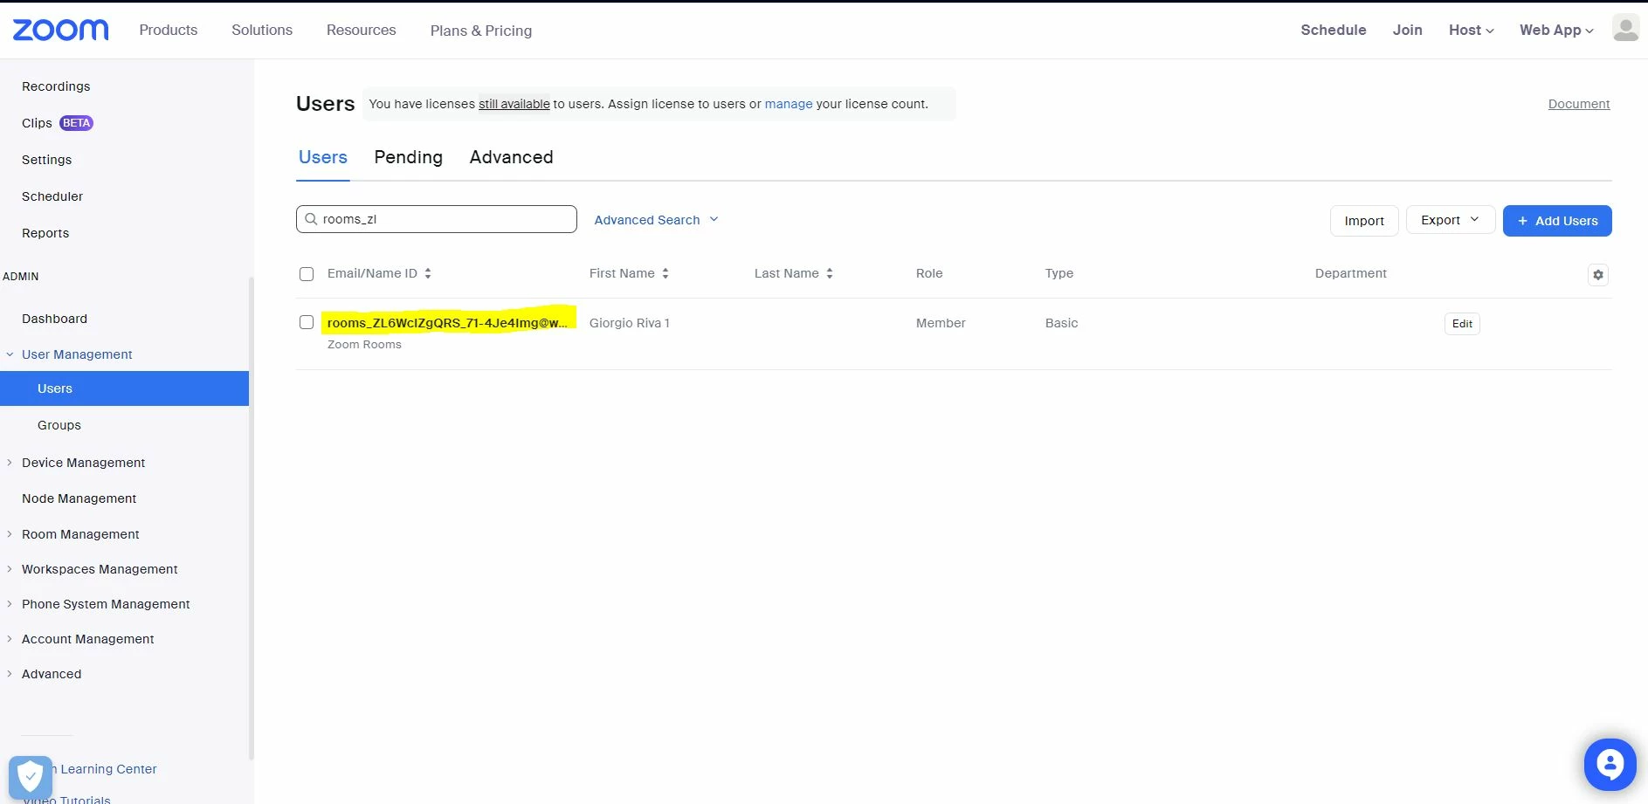Screen dimensions: 1648x804
Task: Sort by Email/Name ID arrows
Action: pyautogui.click(x=428, y=273)
